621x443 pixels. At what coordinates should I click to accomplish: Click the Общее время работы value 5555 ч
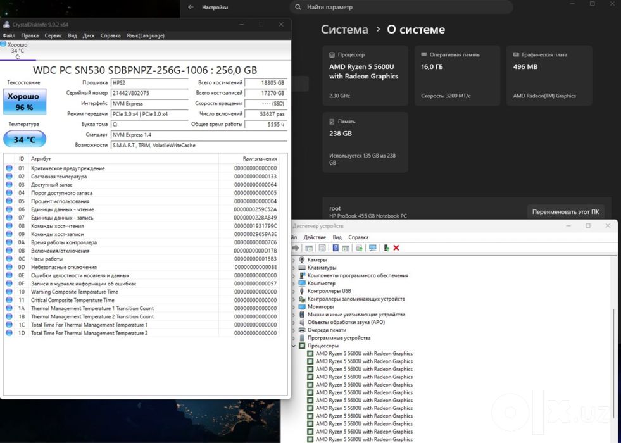point(265,124)
